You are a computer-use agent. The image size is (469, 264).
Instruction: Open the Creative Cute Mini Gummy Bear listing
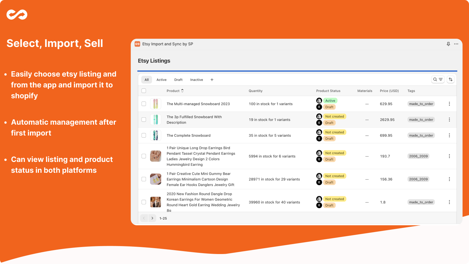click(x=200, y=179)
